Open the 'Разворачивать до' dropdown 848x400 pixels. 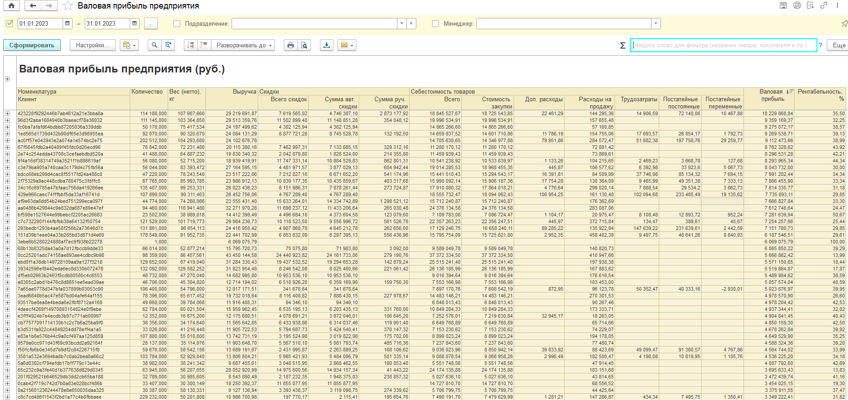243,45
